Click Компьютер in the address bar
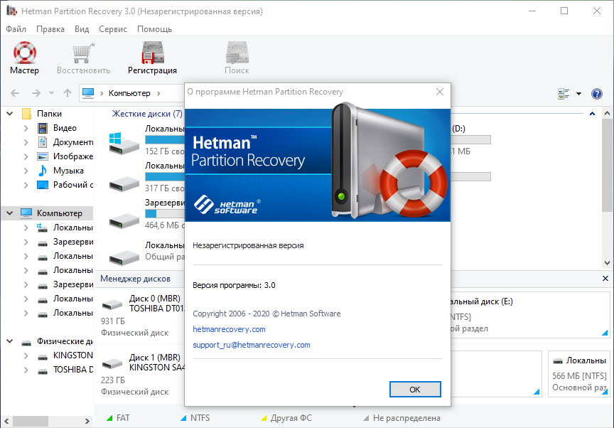 [x=129, y=93]
